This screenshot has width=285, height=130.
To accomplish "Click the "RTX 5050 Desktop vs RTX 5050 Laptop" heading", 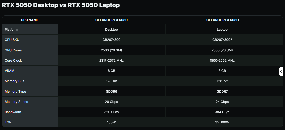I will [x=61, y=5].
